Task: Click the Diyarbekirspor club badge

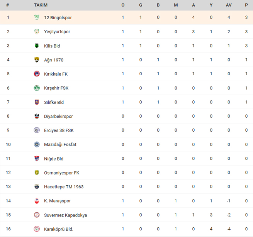Action: [x=37, y=116]
